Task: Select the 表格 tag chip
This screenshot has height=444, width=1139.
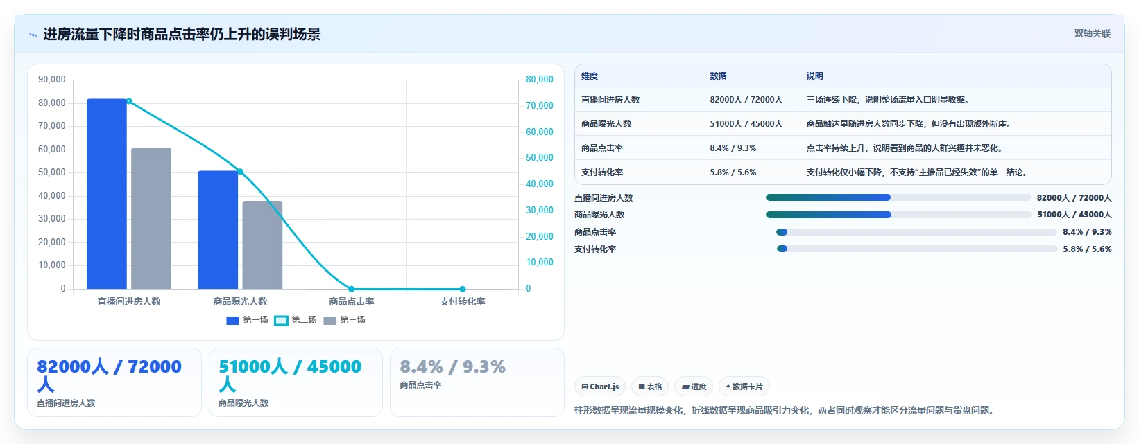Action: (x=650, y=387)
